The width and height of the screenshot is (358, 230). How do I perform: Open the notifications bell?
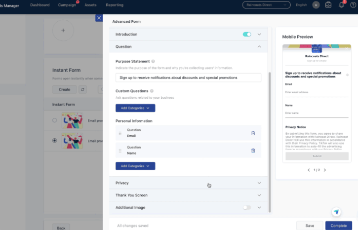pos(341,5)
